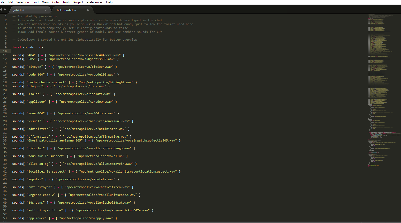Go to the next tab with right arrow
Image resolution: width=401 pixels, height=223 pixels.
(5, 9)
